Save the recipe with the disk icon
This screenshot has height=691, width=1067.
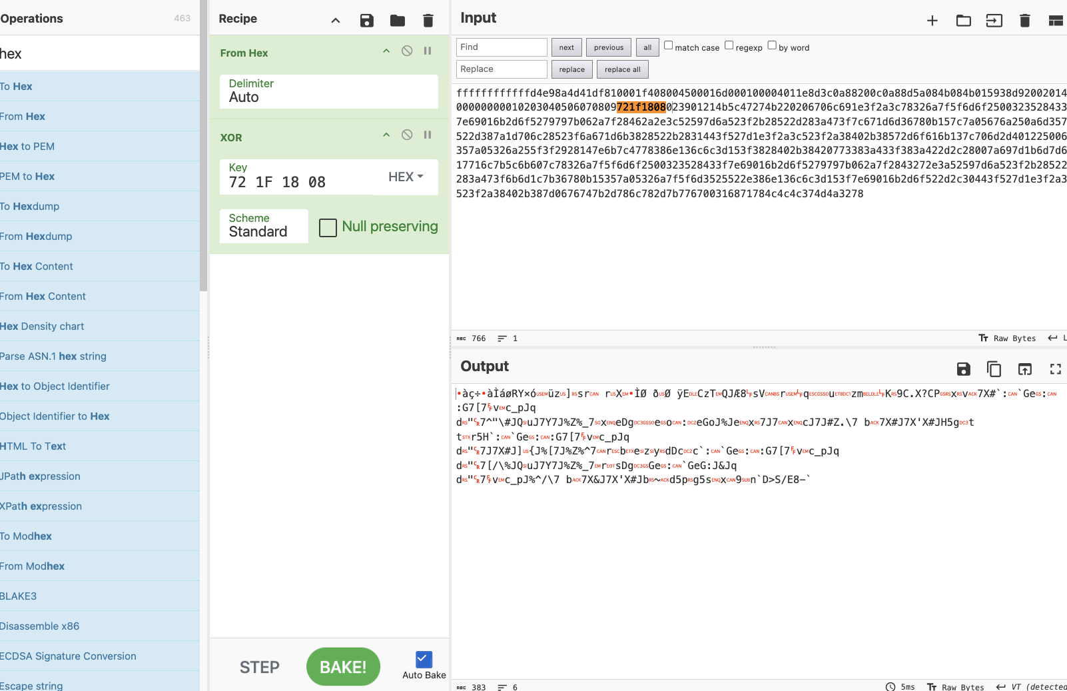click(x=366, y=21)
